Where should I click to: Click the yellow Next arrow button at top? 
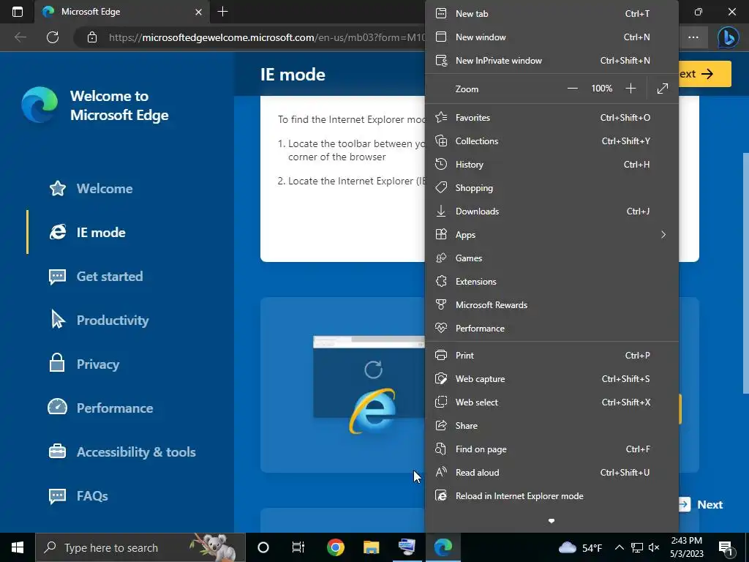(704, 74)
